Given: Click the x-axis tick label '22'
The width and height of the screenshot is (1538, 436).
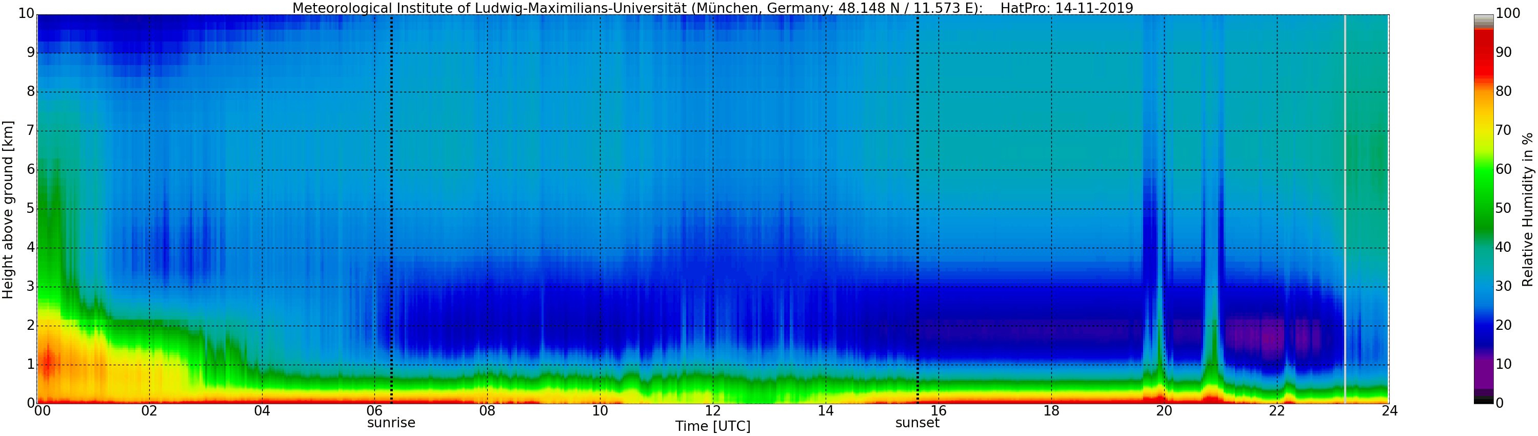Looking at the screenshot, I should tap(1277, 411).
